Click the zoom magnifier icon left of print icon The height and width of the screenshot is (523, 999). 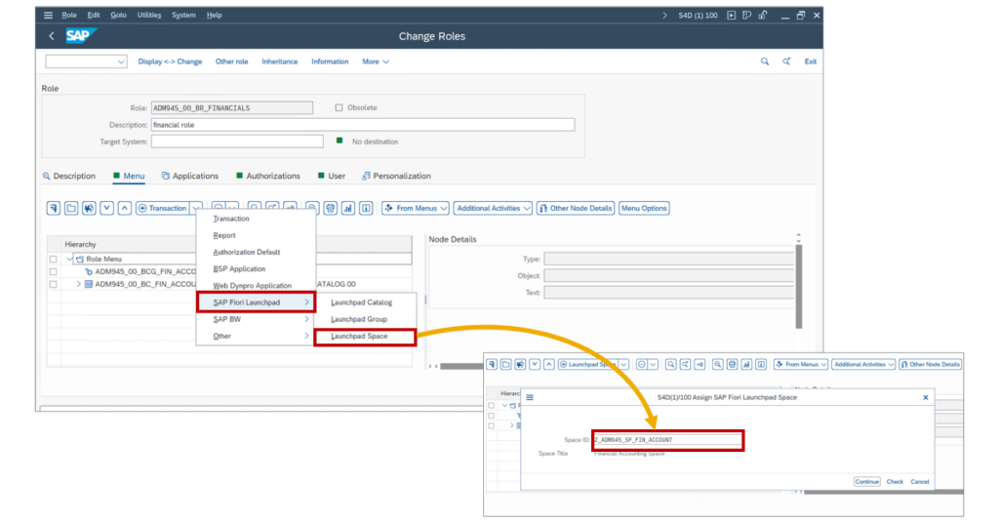312,208
